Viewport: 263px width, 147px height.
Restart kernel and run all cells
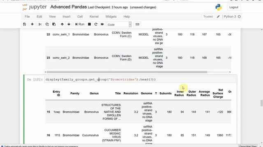tap(102, 24)
